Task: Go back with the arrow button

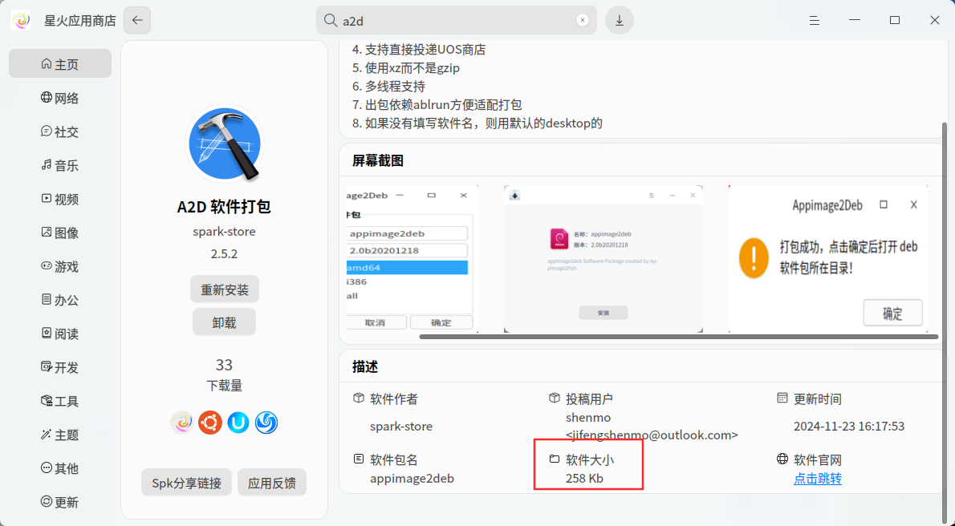Action: pyautogui.click(x=137, y=21)
